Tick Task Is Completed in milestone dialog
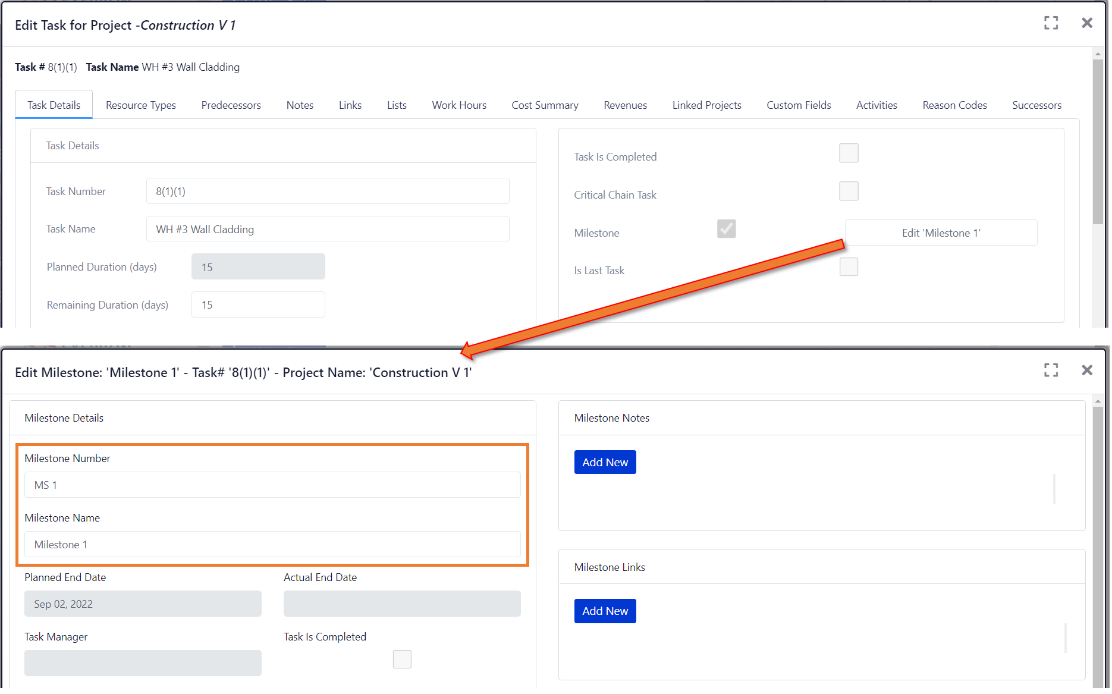This screenshot has height=694, width=1112. [402, 659]
